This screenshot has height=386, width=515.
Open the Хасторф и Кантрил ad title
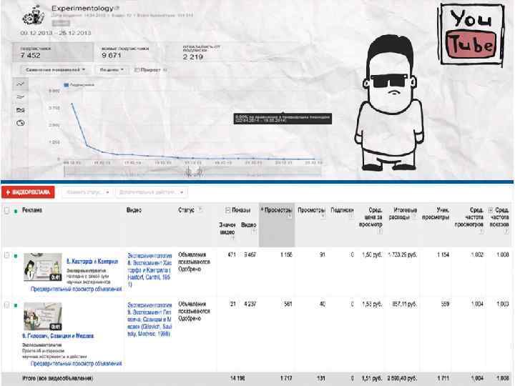point(92,262)
